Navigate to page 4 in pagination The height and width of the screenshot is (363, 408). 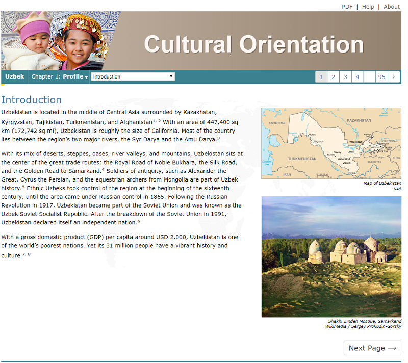click(x=358, y=77)
